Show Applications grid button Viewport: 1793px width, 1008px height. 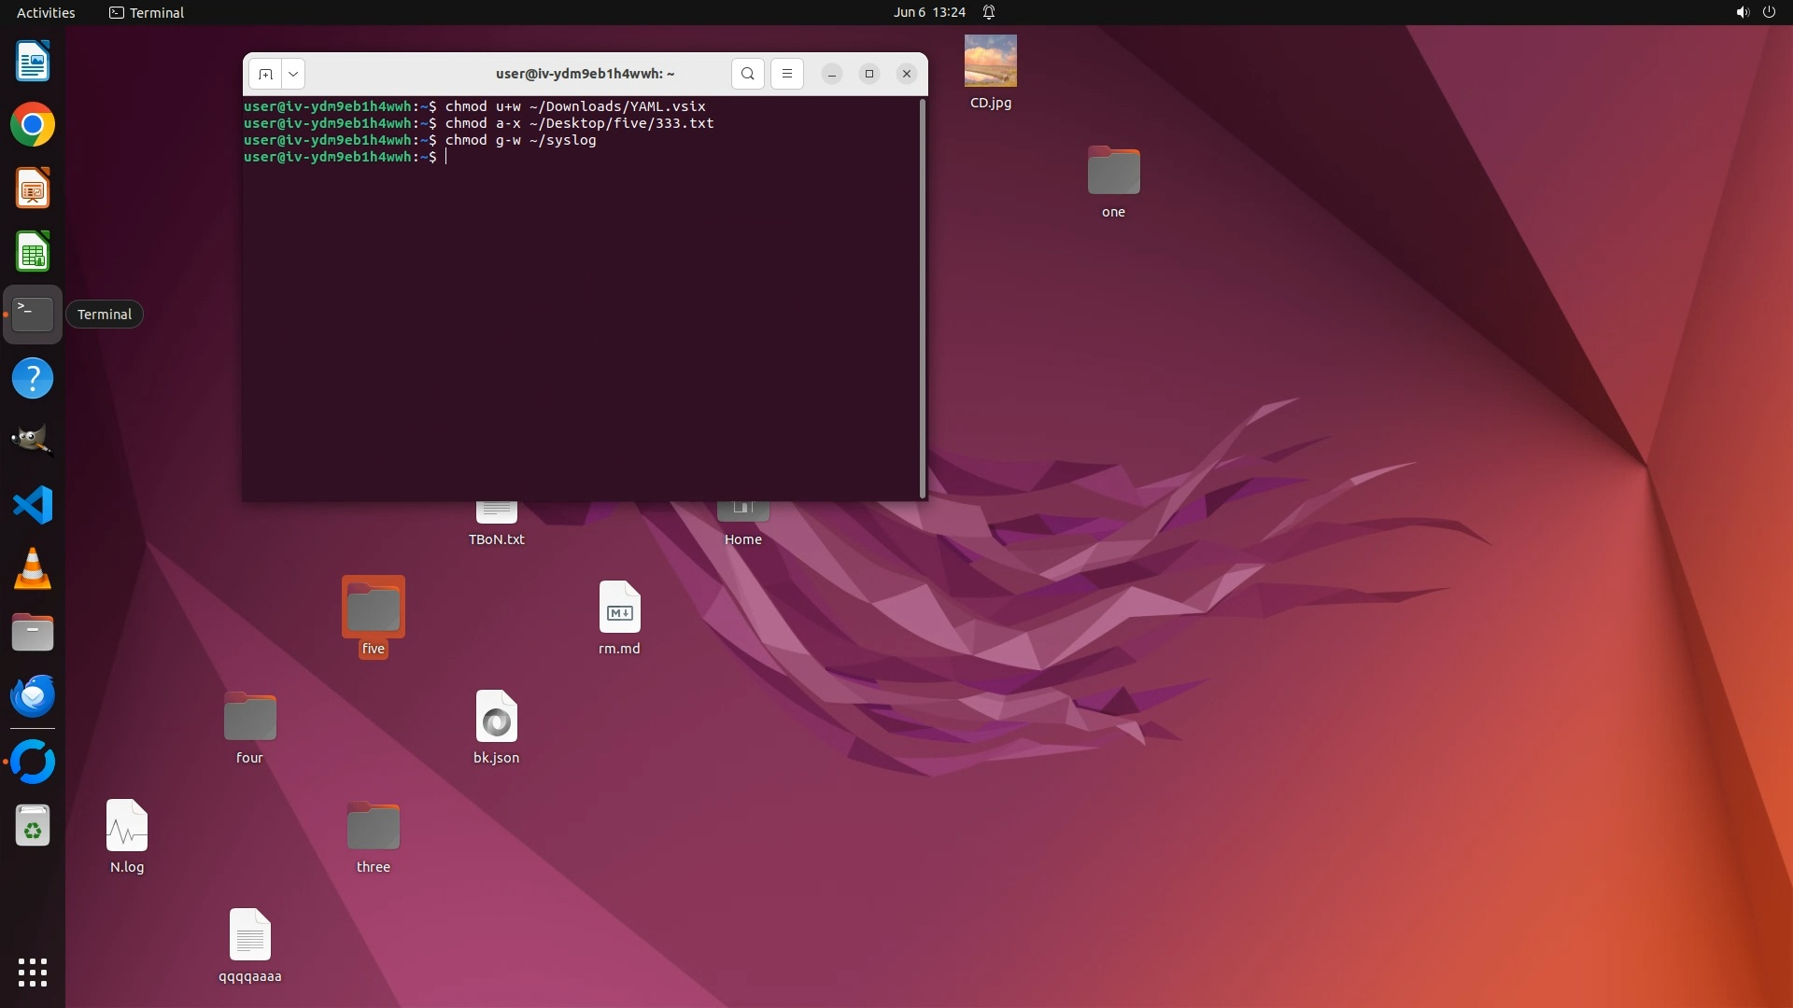click(x=33, y=972)
